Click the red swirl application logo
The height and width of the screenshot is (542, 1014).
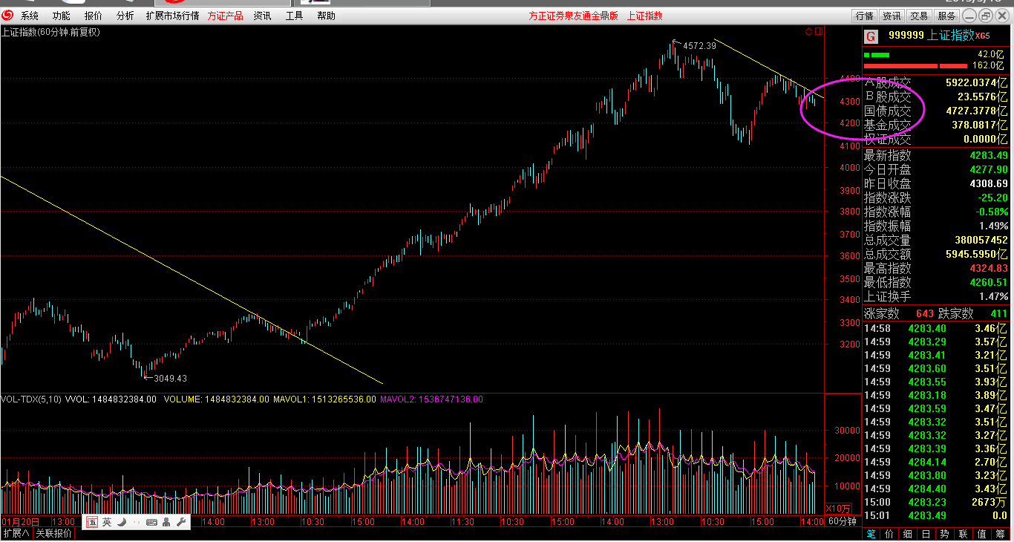pyautogui.click(x=7, y=16)
